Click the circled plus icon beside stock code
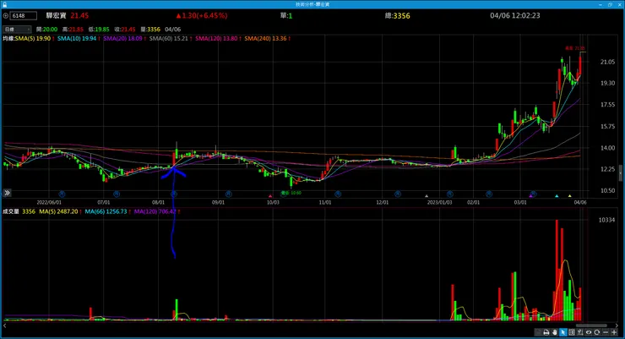This screenshot has width=625, height=339. click(x=6, y=16)
